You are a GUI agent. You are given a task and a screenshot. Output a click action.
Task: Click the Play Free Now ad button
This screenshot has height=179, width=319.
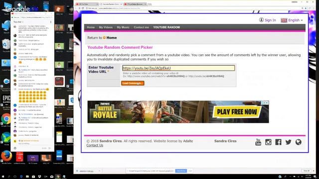click(x=237, y=112)
